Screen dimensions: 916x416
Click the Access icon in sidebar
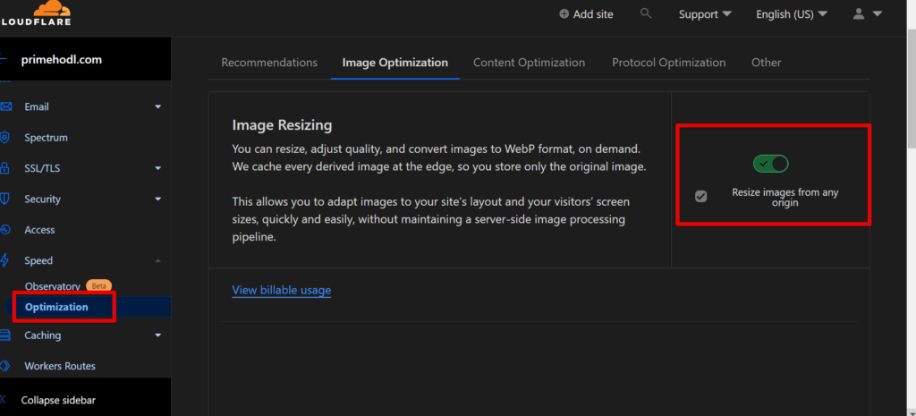4,230
